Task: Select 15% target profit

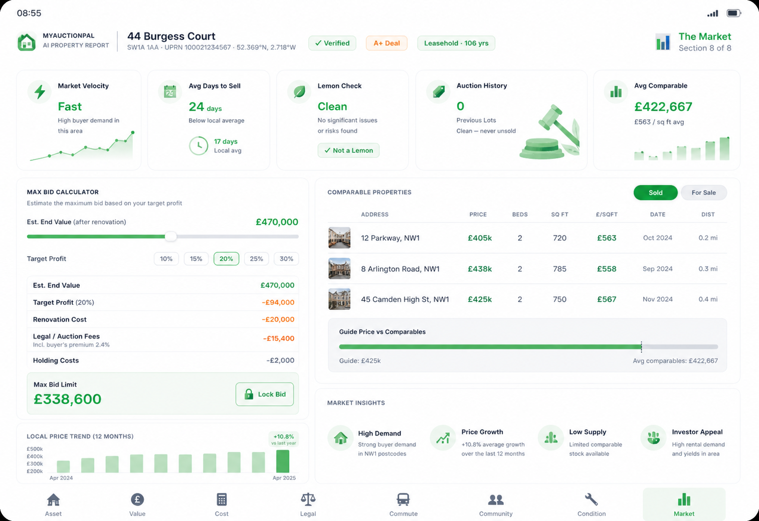Action: click(x=196, y=259)
